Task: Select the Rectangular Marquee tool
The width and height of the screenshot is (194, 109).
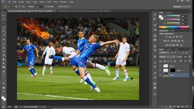Action: [4, 19]
